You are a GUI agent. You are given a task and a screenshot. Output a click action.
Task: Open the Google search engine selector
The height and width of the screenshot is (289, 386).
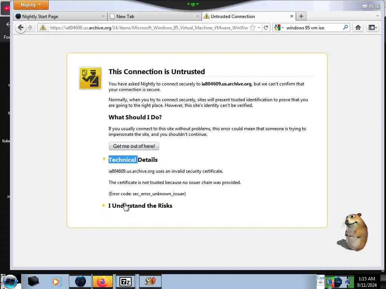279,27
